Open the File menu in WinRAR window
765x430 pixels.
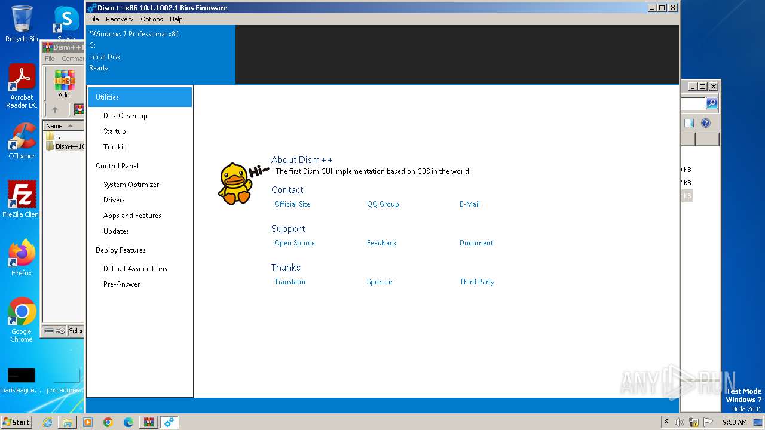click(50, 59)
